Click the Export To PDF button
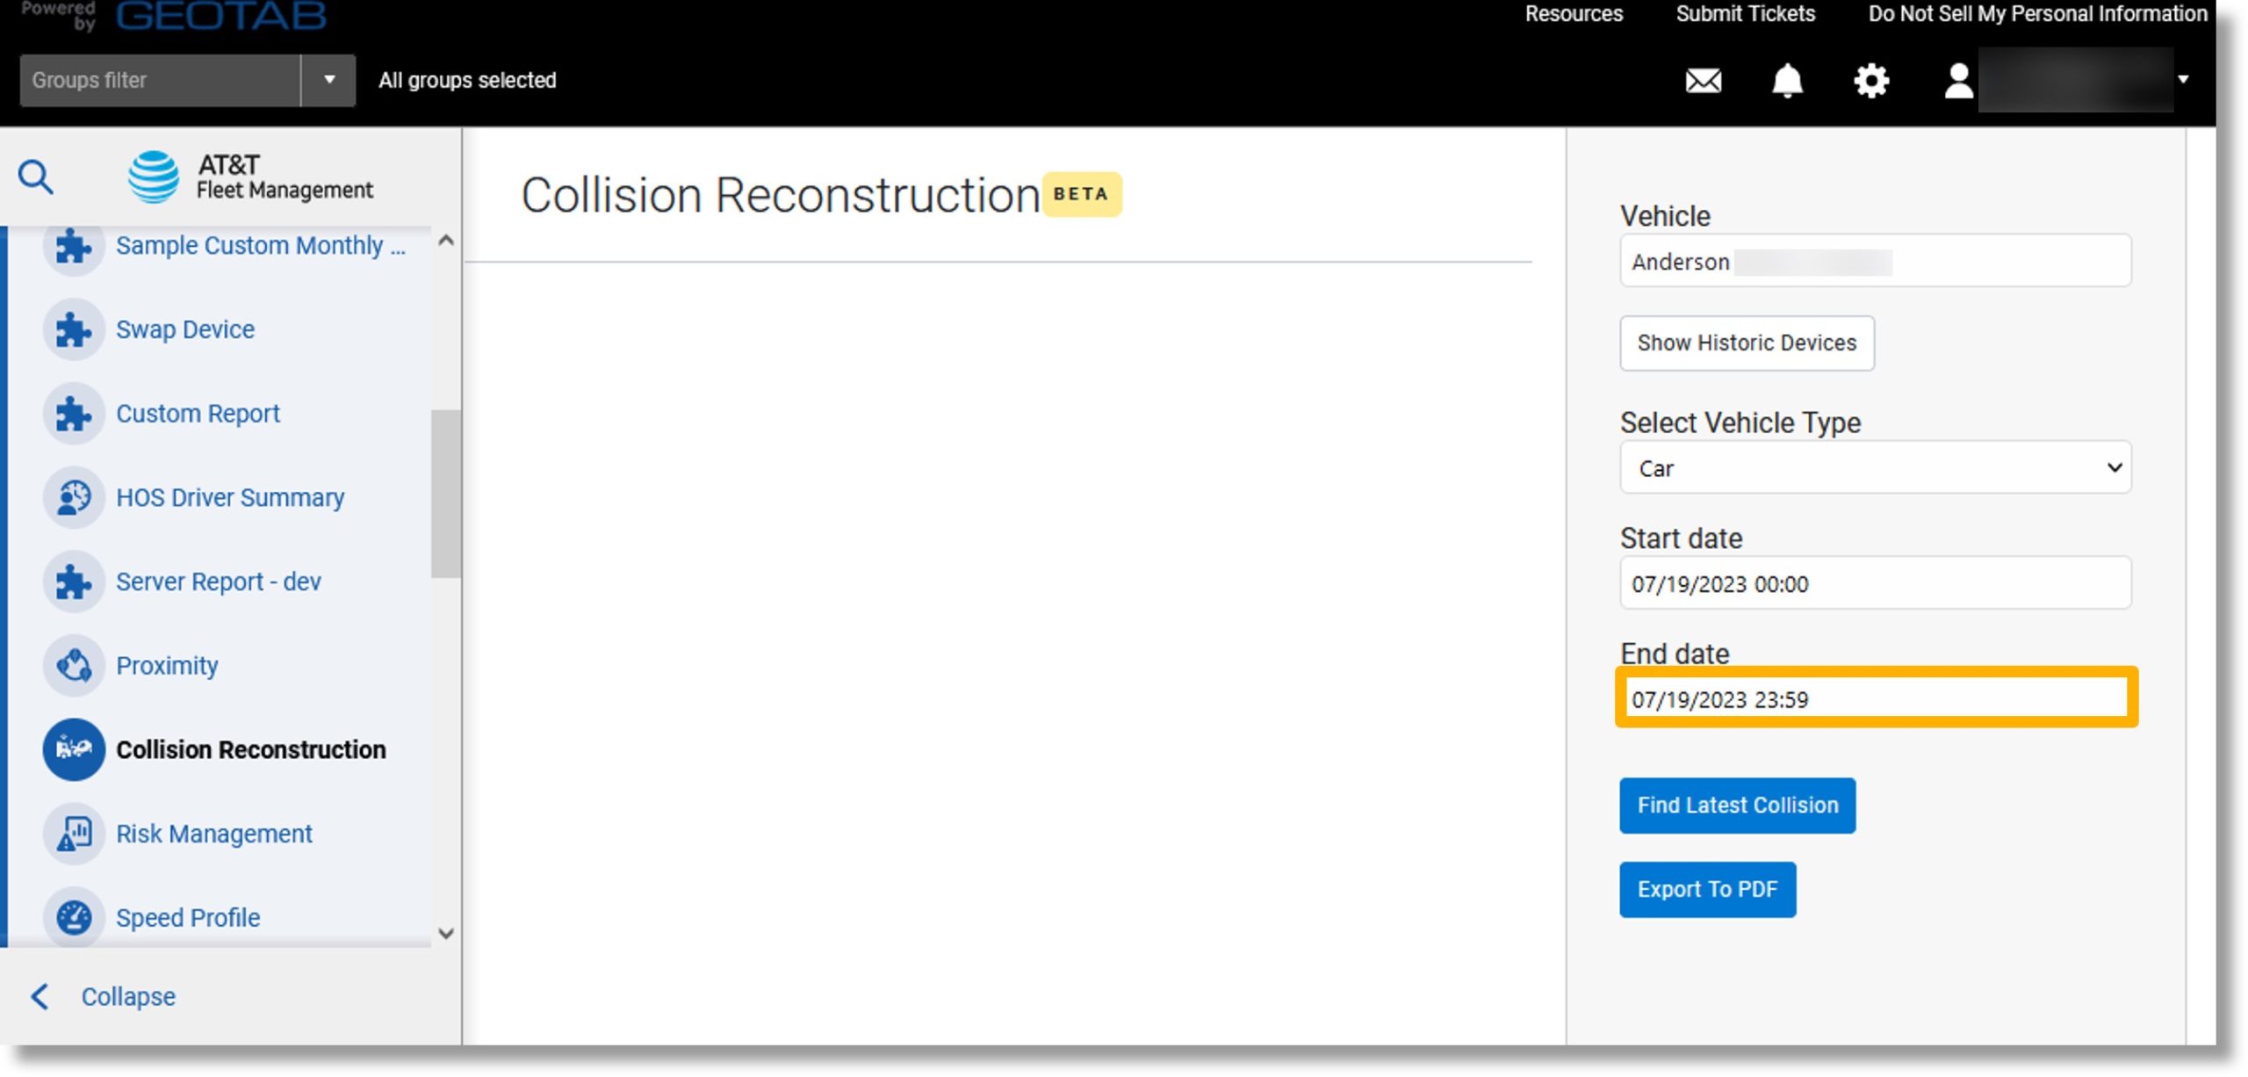The image size is (2248, 1077). point(1707,889)
